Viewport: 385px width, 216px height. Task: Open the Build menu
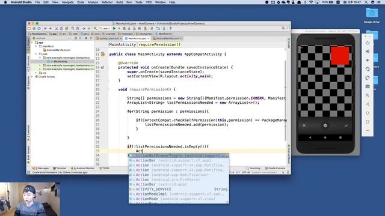pyautogui.click(x=120, y=2)
